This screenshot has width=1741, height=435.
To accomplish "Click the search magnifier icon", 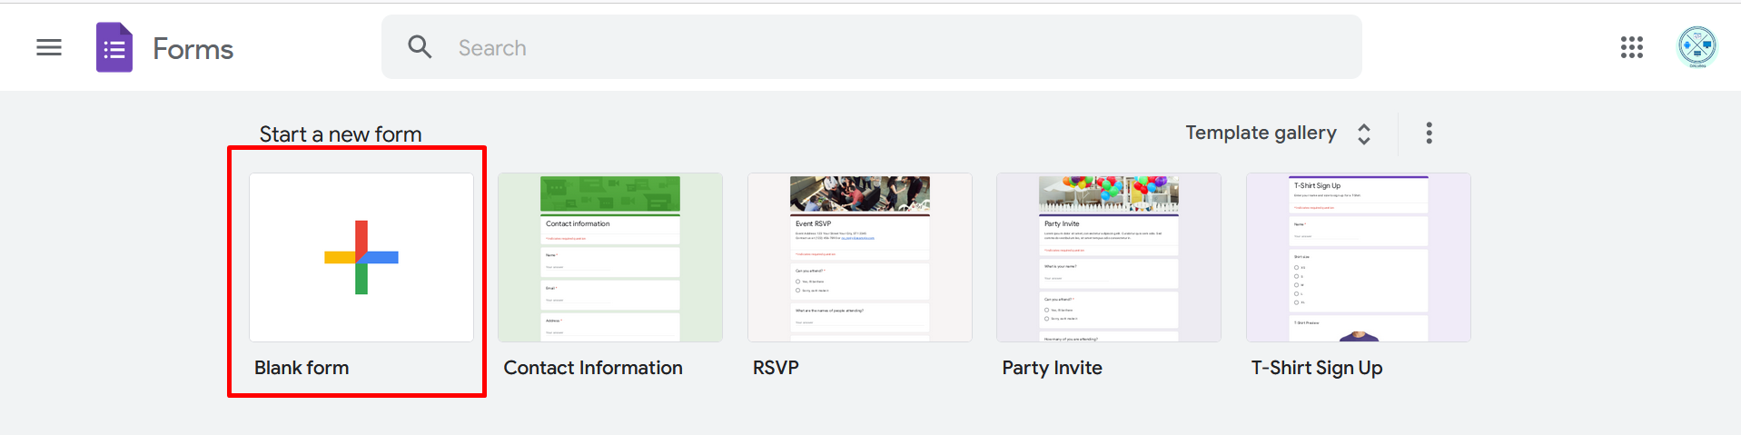I will [x=420, y=46].
